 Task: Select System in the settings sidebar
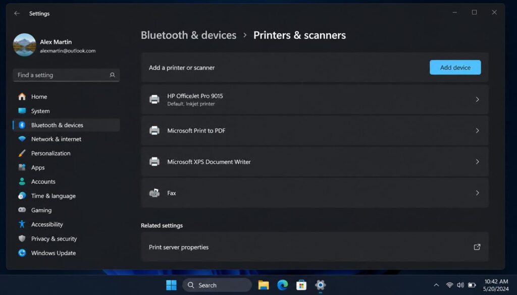pos(66,111)
